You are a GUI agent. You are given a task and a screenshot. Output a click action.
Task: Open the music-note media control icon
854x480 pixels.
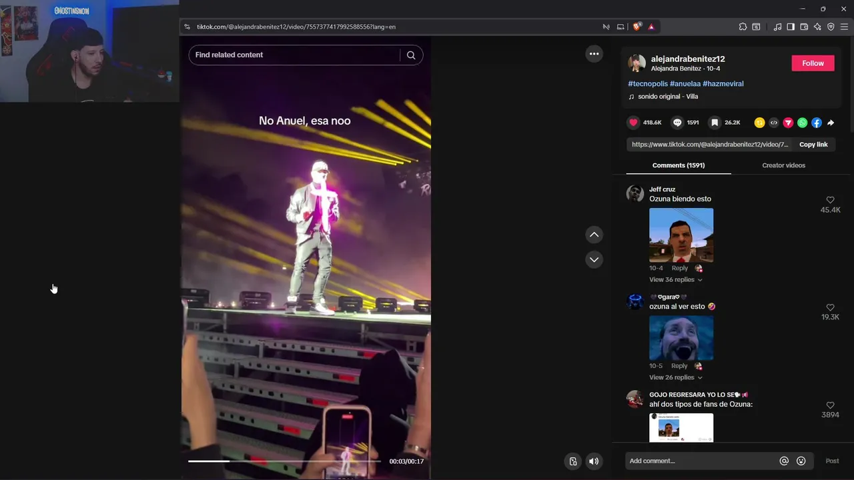click(x=777, y=27)
